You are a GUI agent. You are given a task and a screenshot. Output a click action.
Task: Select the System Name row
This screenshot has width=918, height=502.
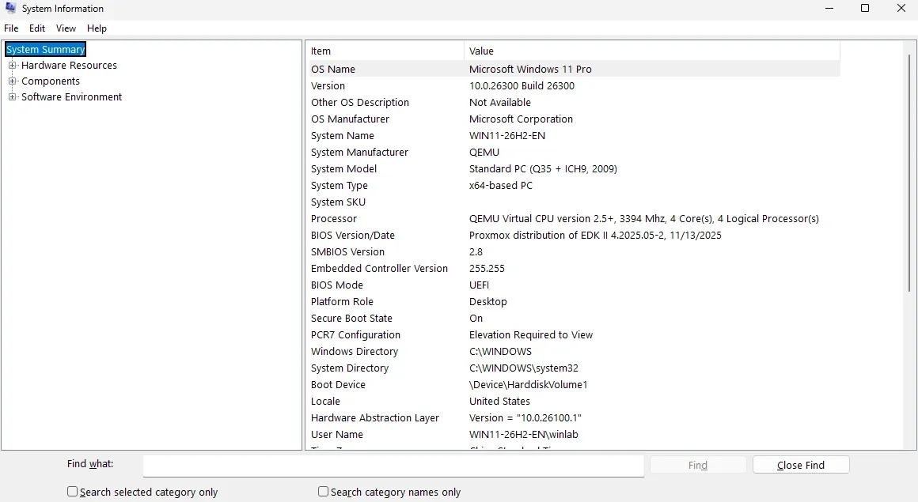click(x=575, y=136)
